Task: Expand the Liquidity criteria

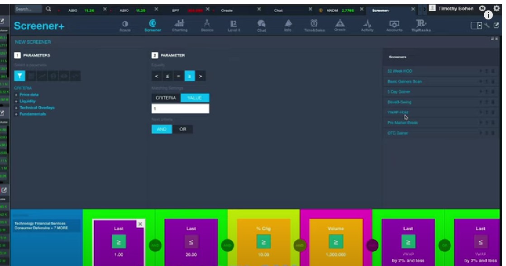Action: (x=27, y=101)
